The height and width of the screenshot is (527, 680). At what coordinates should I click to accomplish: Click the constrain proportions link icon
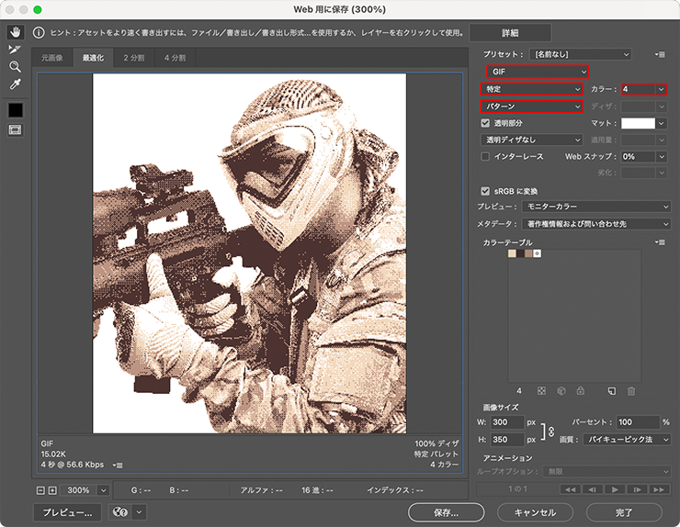pos(550,432)
